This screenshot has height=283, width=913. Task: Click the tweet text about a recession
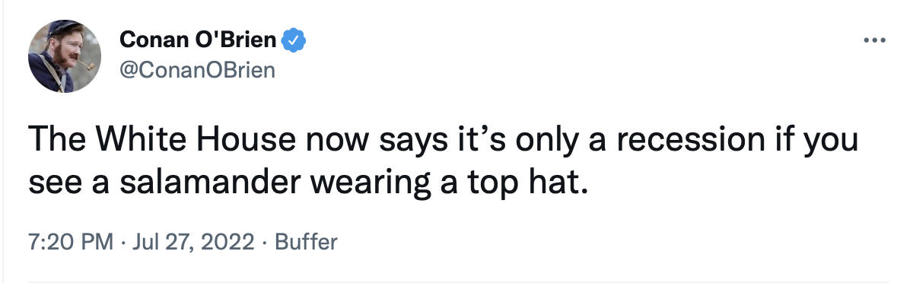coord(444,161)
